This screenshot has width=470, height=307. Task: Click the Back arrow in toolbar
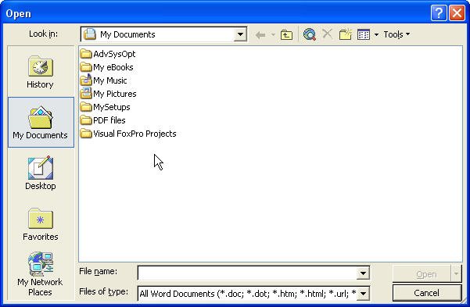point(260,34)
